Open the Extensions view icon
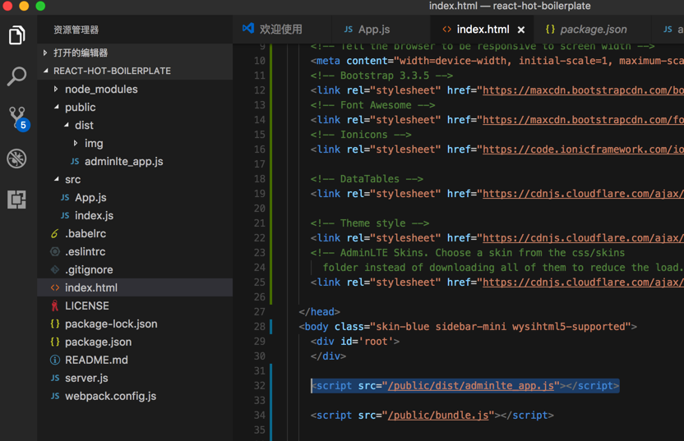The height and width of the screenshot is (441, 684). click(x=16, y=200)
